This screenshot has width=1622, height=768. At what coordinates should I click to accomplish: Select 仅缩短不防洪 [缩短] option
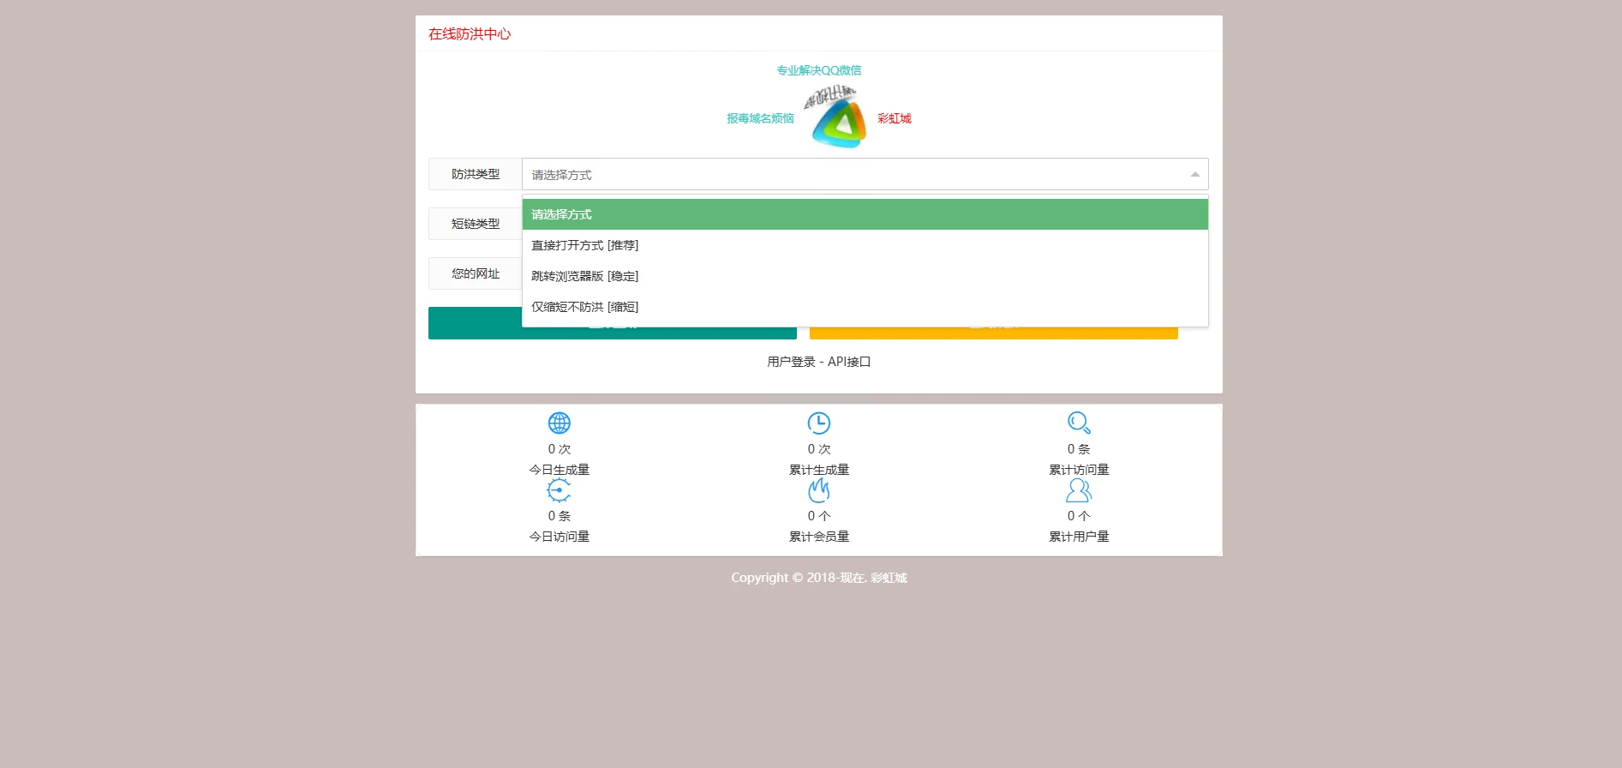865,307
